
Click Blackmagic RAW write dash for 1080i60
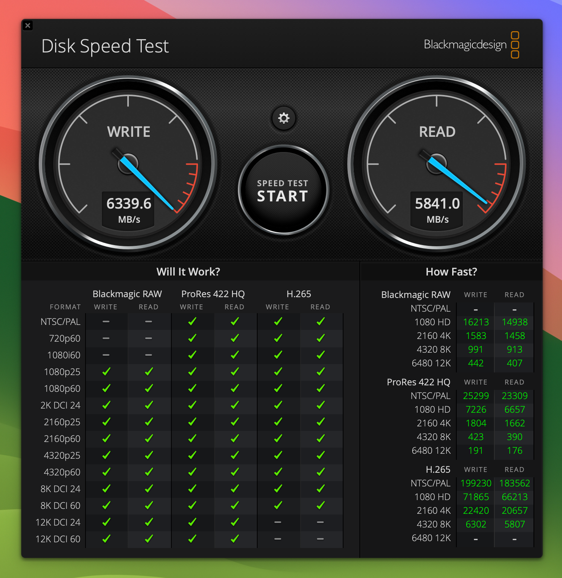click(106, 355)
